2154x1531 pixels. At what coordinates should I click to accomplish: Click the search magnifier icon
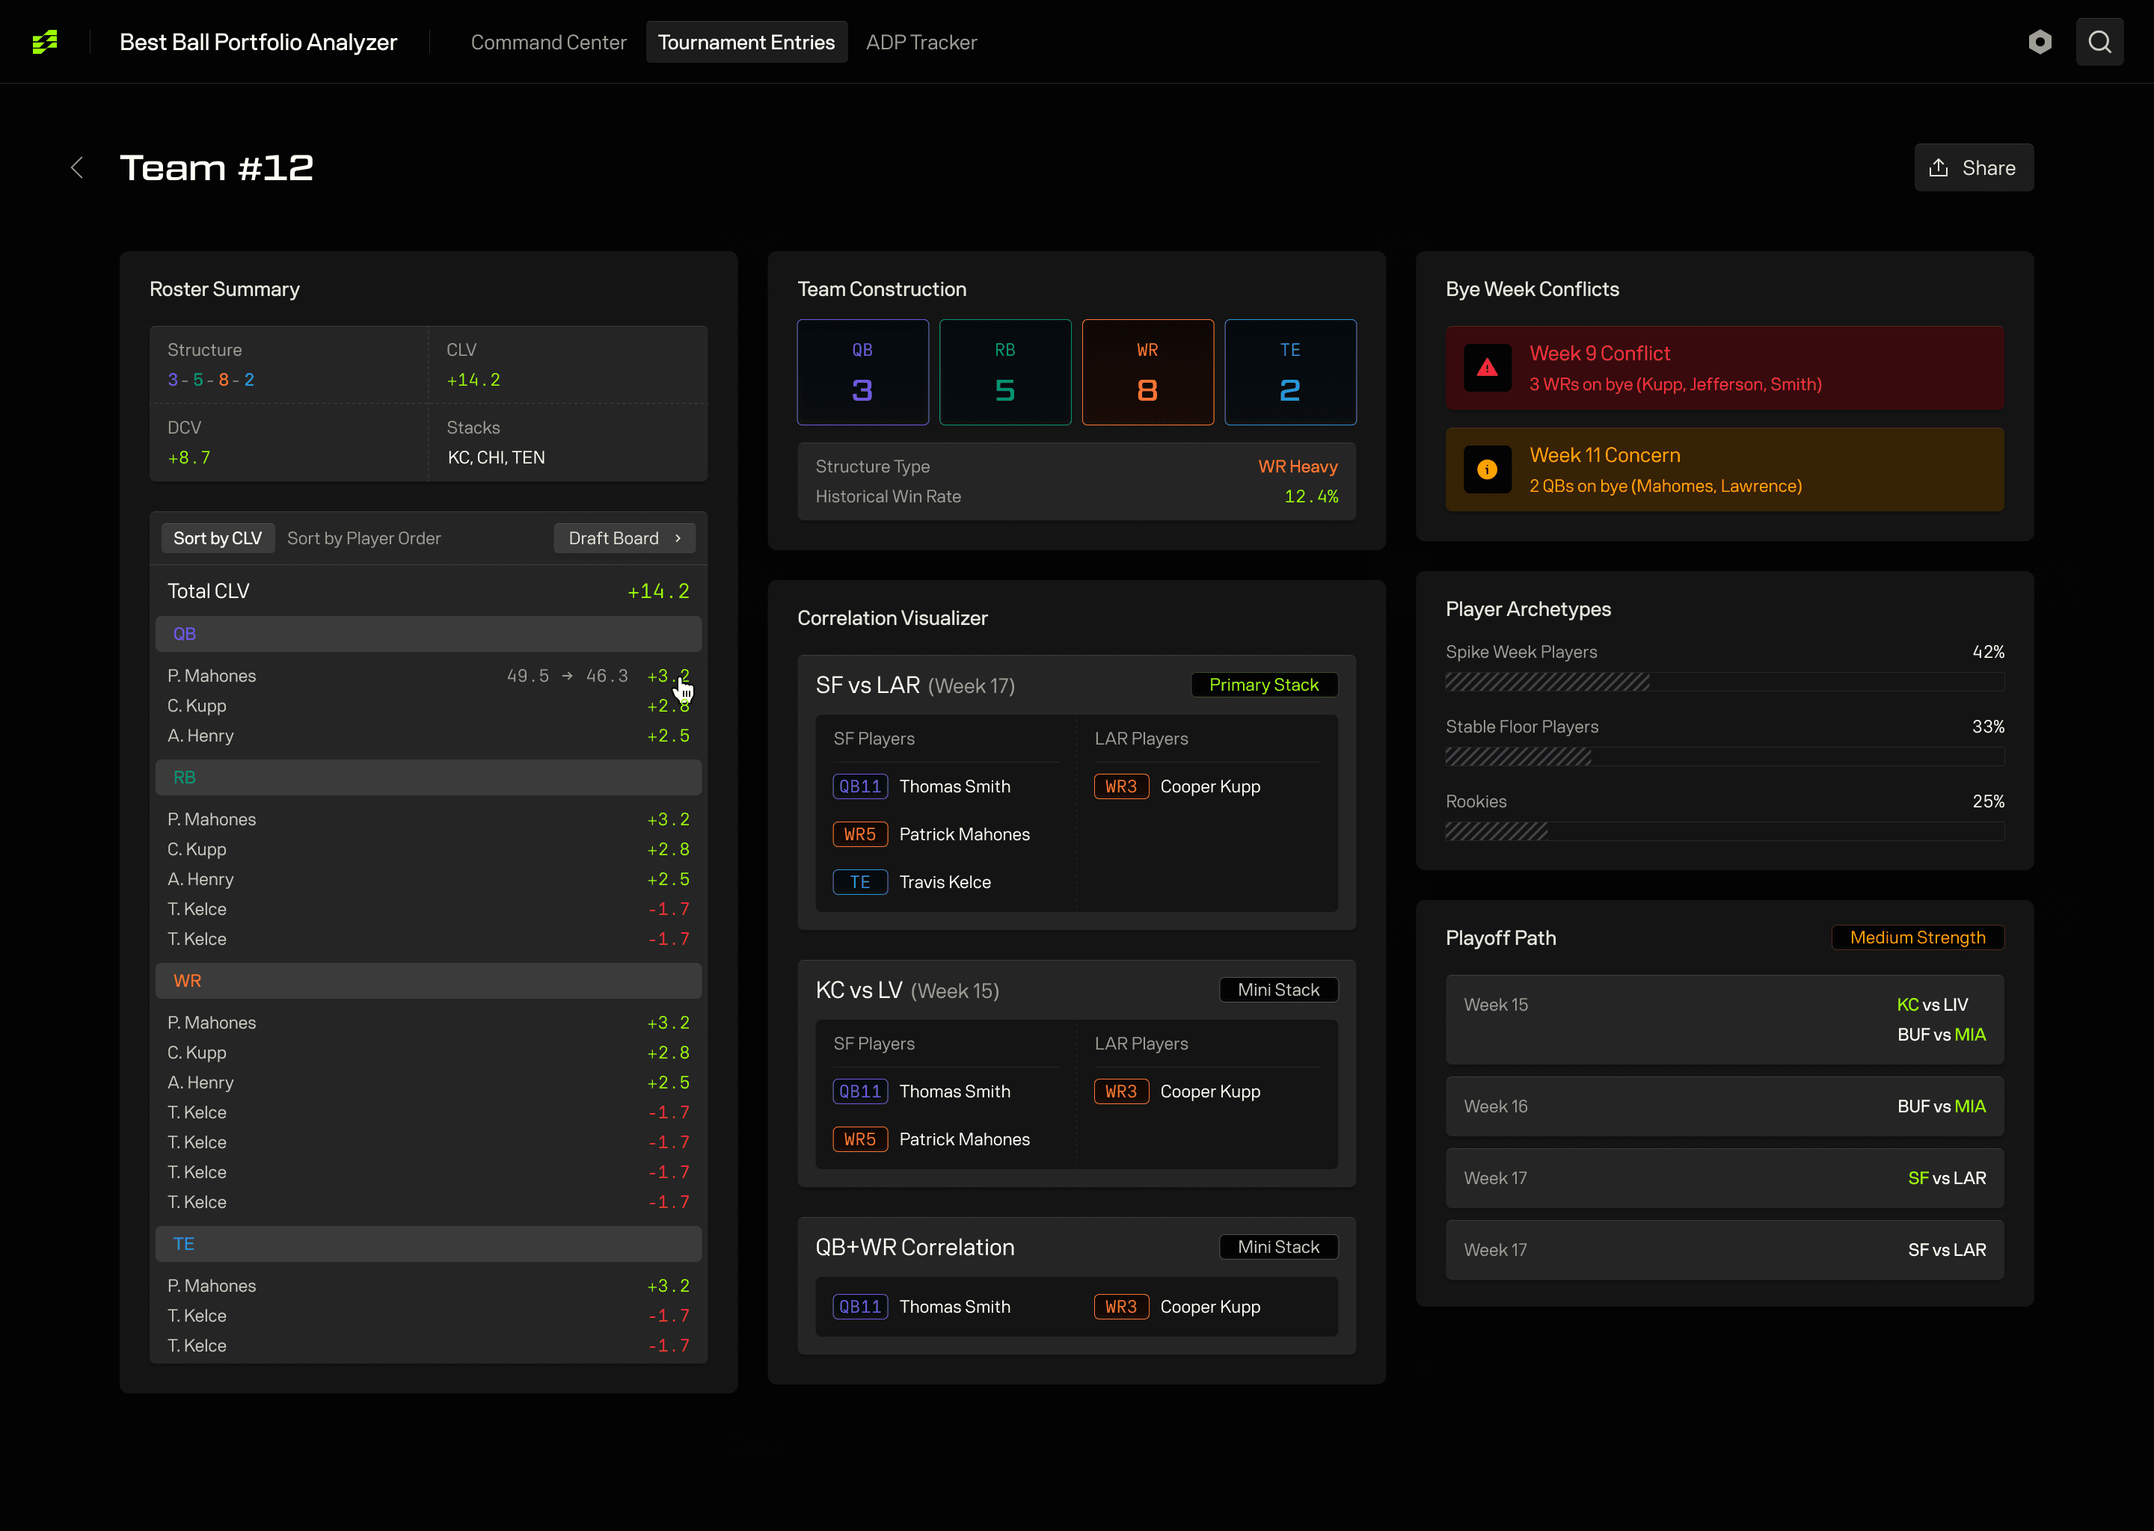tap(2099, 41)
